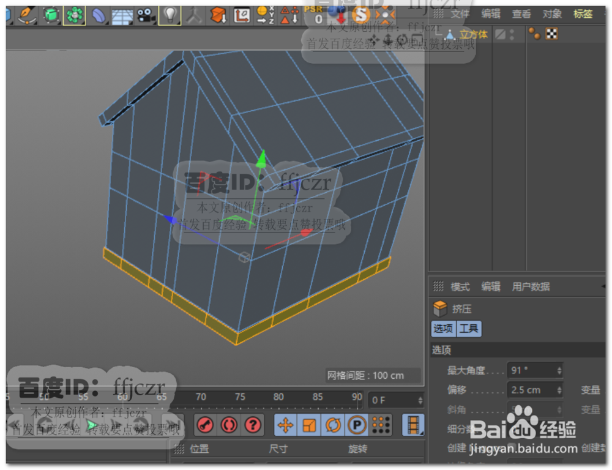This screenshot has width=612, height=470.
Task: Click the orange box with down arrow icon
Action: 218,16
